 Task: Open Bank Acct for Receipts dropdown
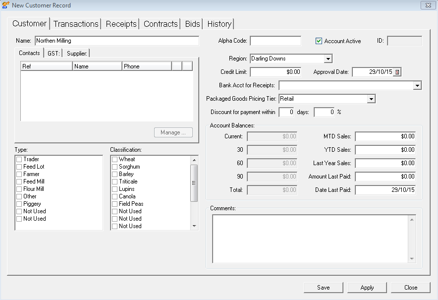417,85
